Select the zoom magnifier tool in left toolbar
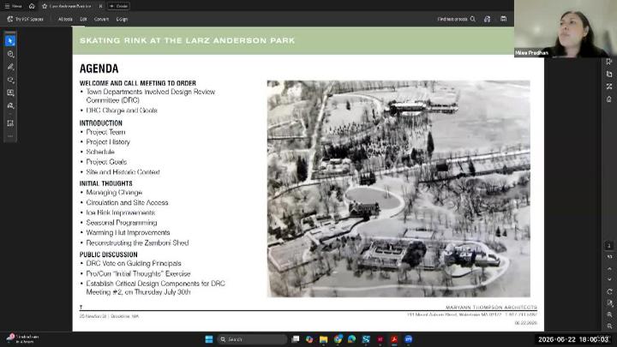 (x=10, y=54)
